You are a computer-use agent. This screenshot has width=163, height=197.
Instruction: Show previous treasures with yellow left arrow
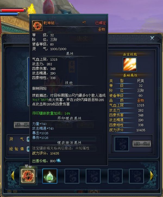[x=13, y=175]
